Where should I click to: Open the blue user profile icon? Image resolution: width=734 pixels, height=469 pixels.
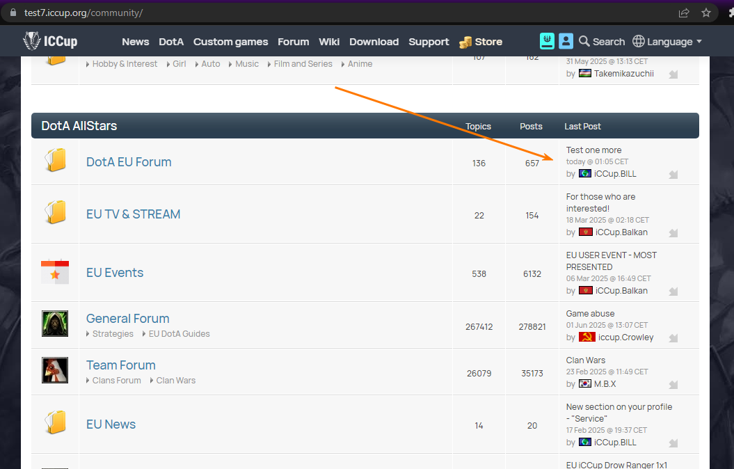click(566, 41)
